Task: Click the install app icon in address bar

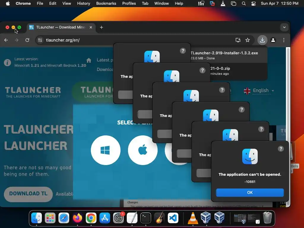Action: 238,40
